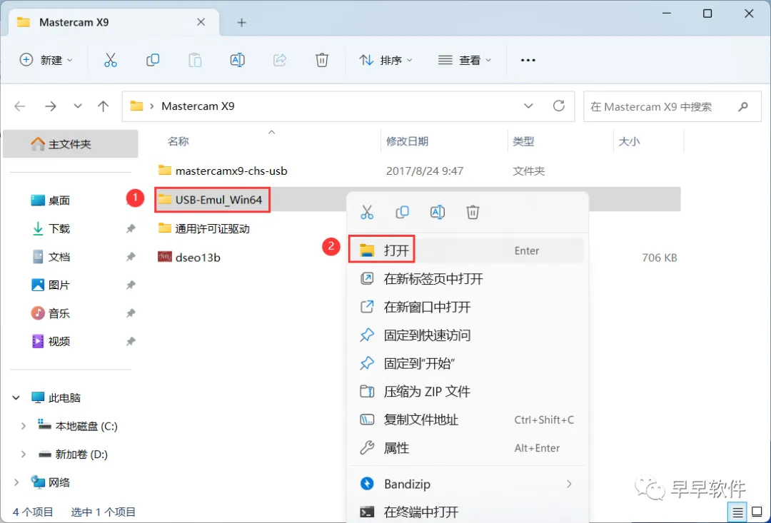Open 新加卷 (D:) drive
The width and height of the screenshot is (771, 523).
[74, 455]
